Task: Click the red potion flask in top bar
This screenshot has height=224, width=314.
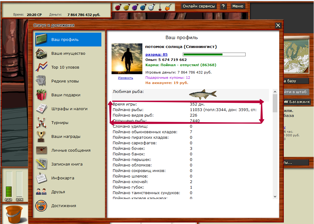Action: (x=118, y=7)
